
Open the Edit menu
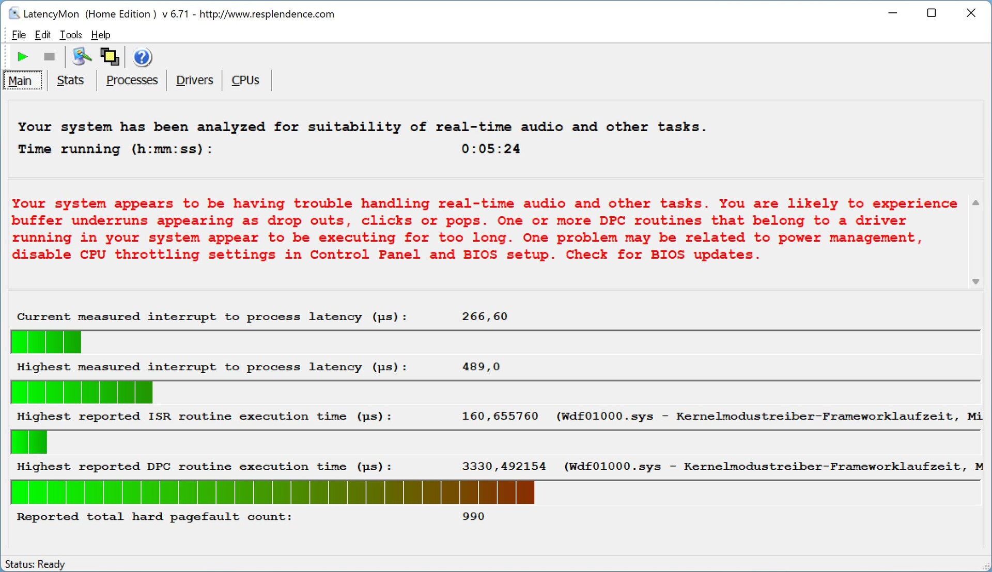click(42, 35)
